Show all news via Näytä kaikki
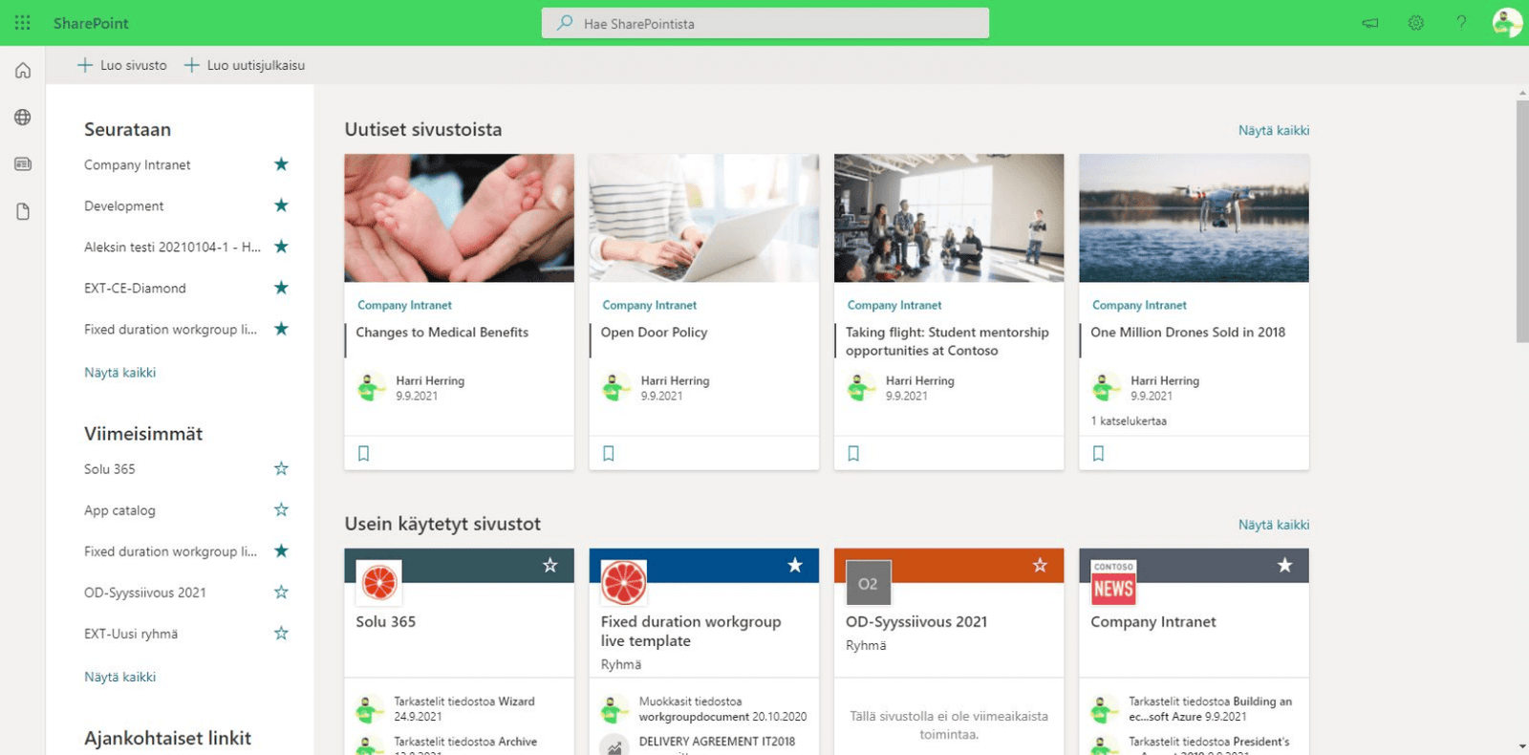 pos(1273,130)
